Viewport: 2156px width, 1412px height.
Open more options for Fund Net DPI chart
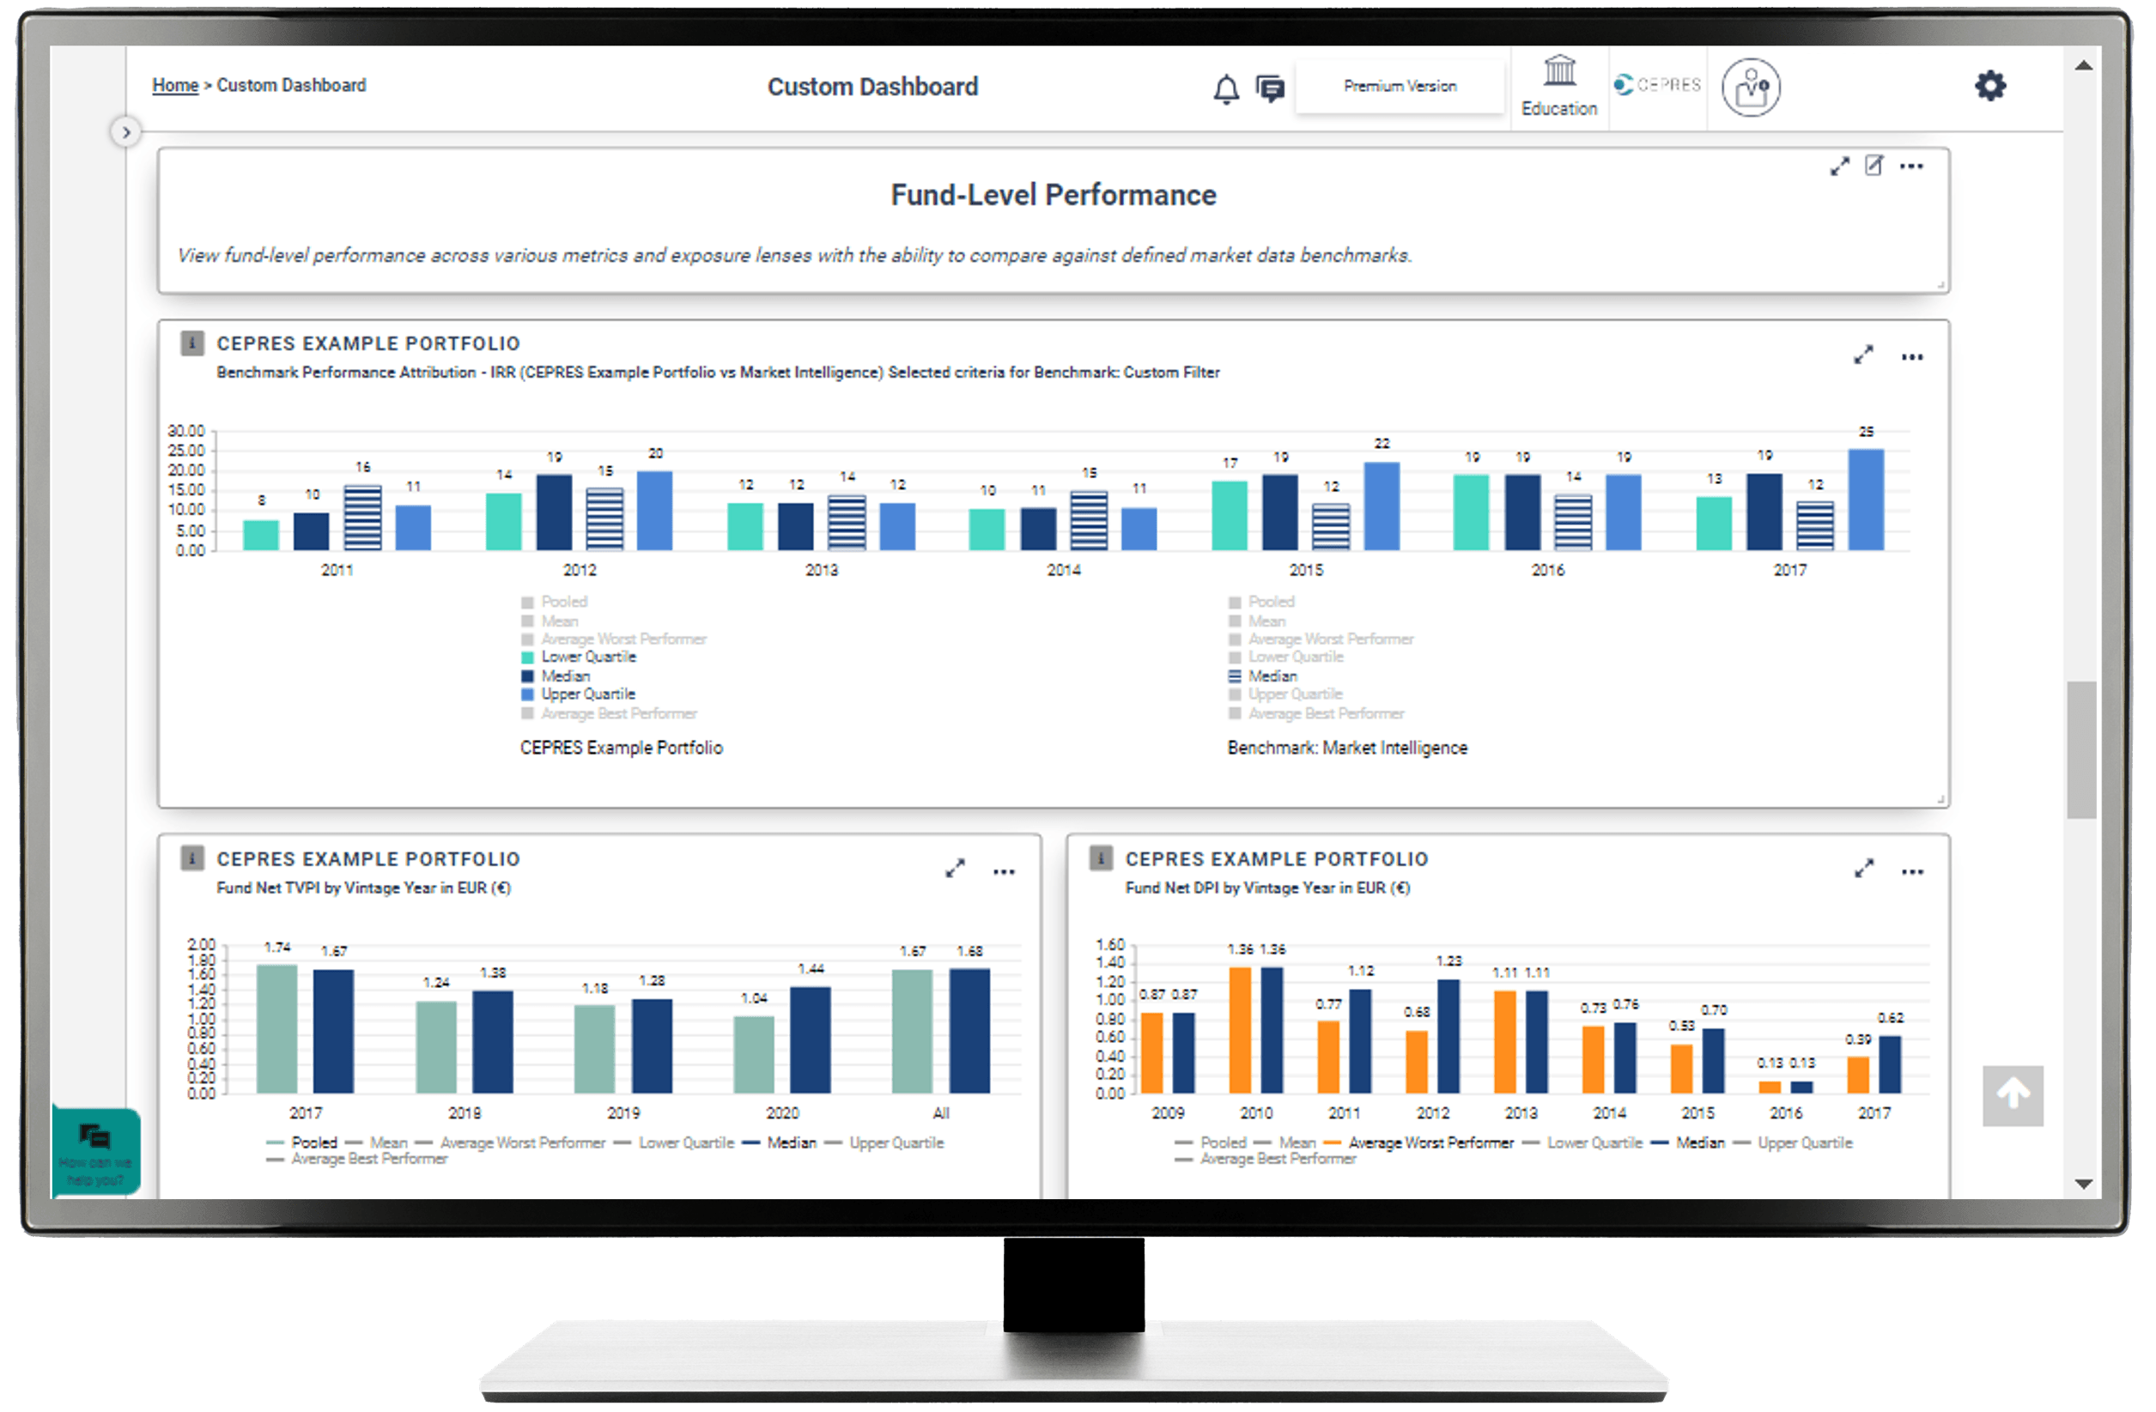pos(1912,872)
